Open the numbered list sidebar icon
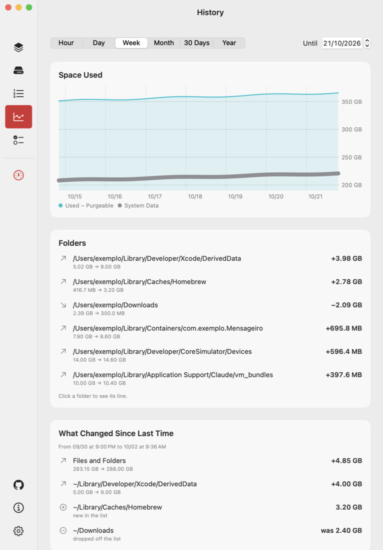The height and width of the screenshot is (550, 383). click(19, 93)
